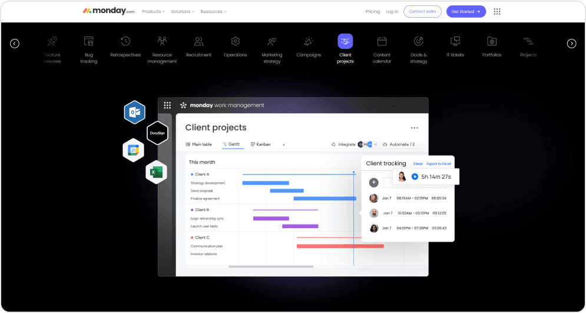
Task: Select the Campaigns icon
Action: point(309,41)
